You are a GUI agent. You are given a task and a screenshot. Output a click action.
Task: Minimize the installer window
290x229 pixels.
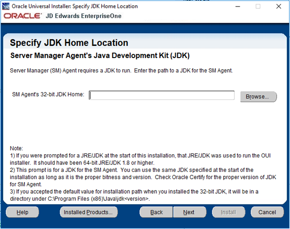(x=238, y=7)
